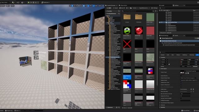Screen dimensions: 199x112
Task: Open the Capture Source dropdown
Action: tap(190, 80)
